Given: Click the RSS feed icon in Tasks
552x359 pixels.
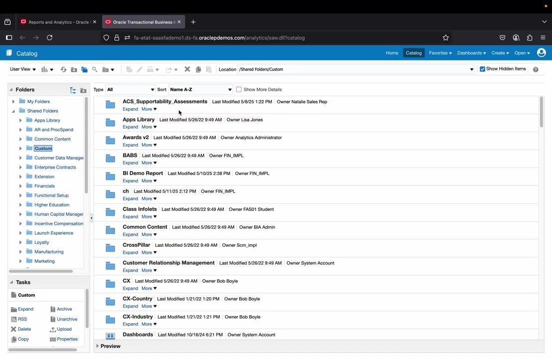Looking at the screenshot, I should tap(14, 319).
